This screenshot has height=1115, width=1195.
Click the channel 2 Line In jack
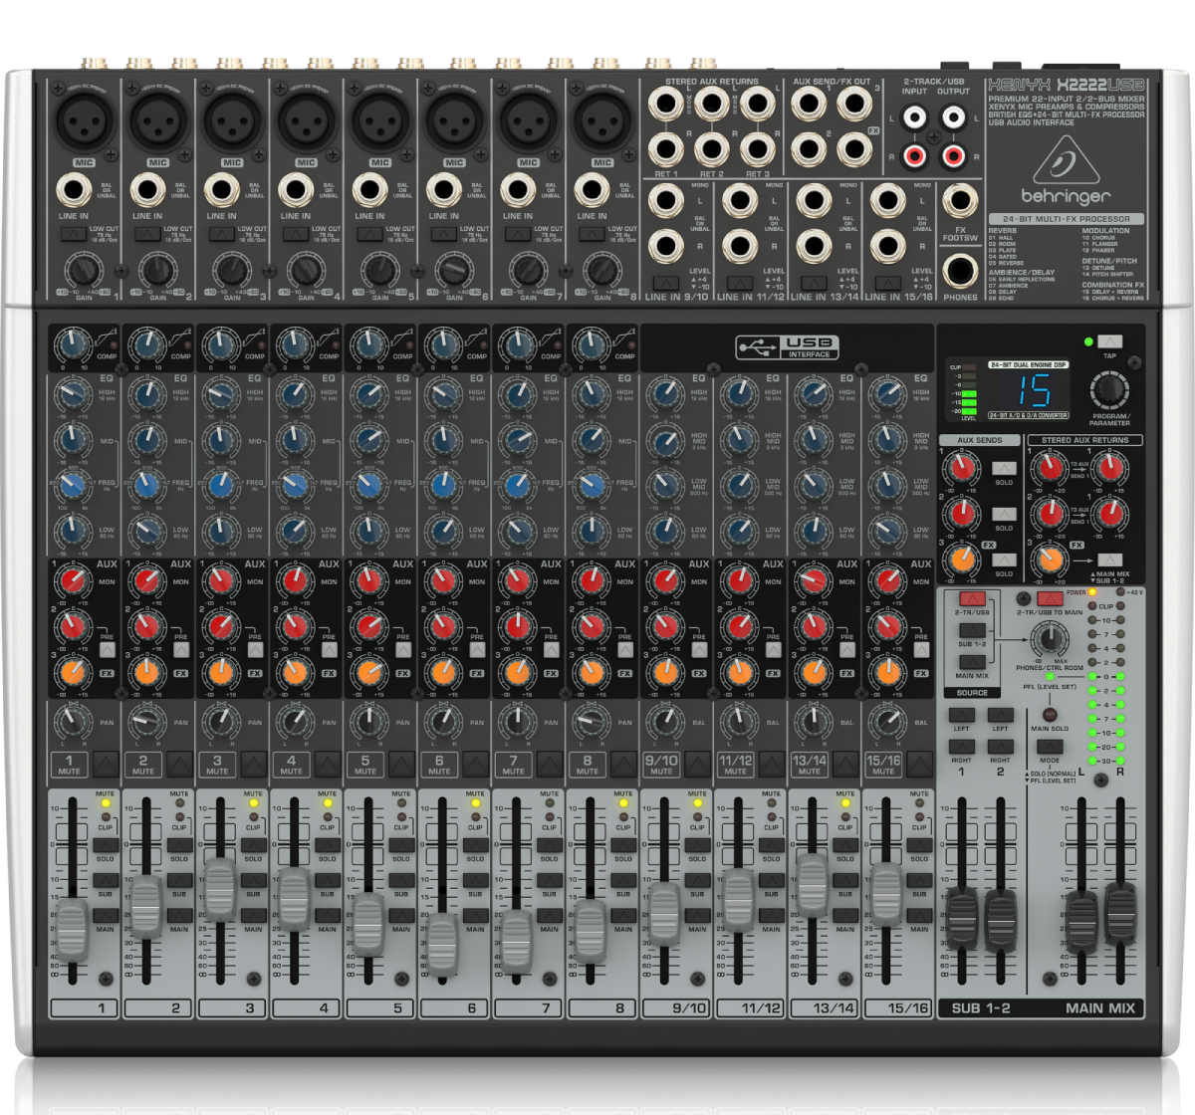[x=147, y=190]
